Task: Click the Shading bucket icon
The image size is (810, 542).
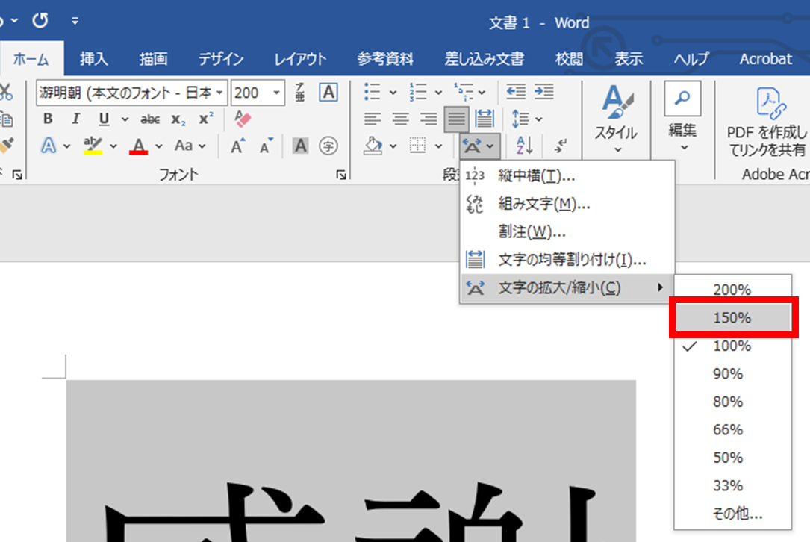Action: (373, 146)
